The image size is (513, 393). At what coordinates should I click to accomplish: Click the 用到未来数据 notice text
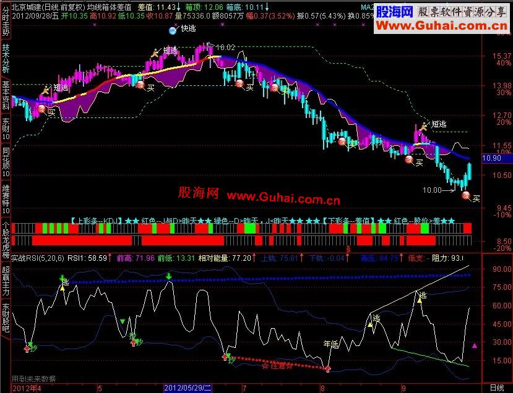[x=33, y=379]
